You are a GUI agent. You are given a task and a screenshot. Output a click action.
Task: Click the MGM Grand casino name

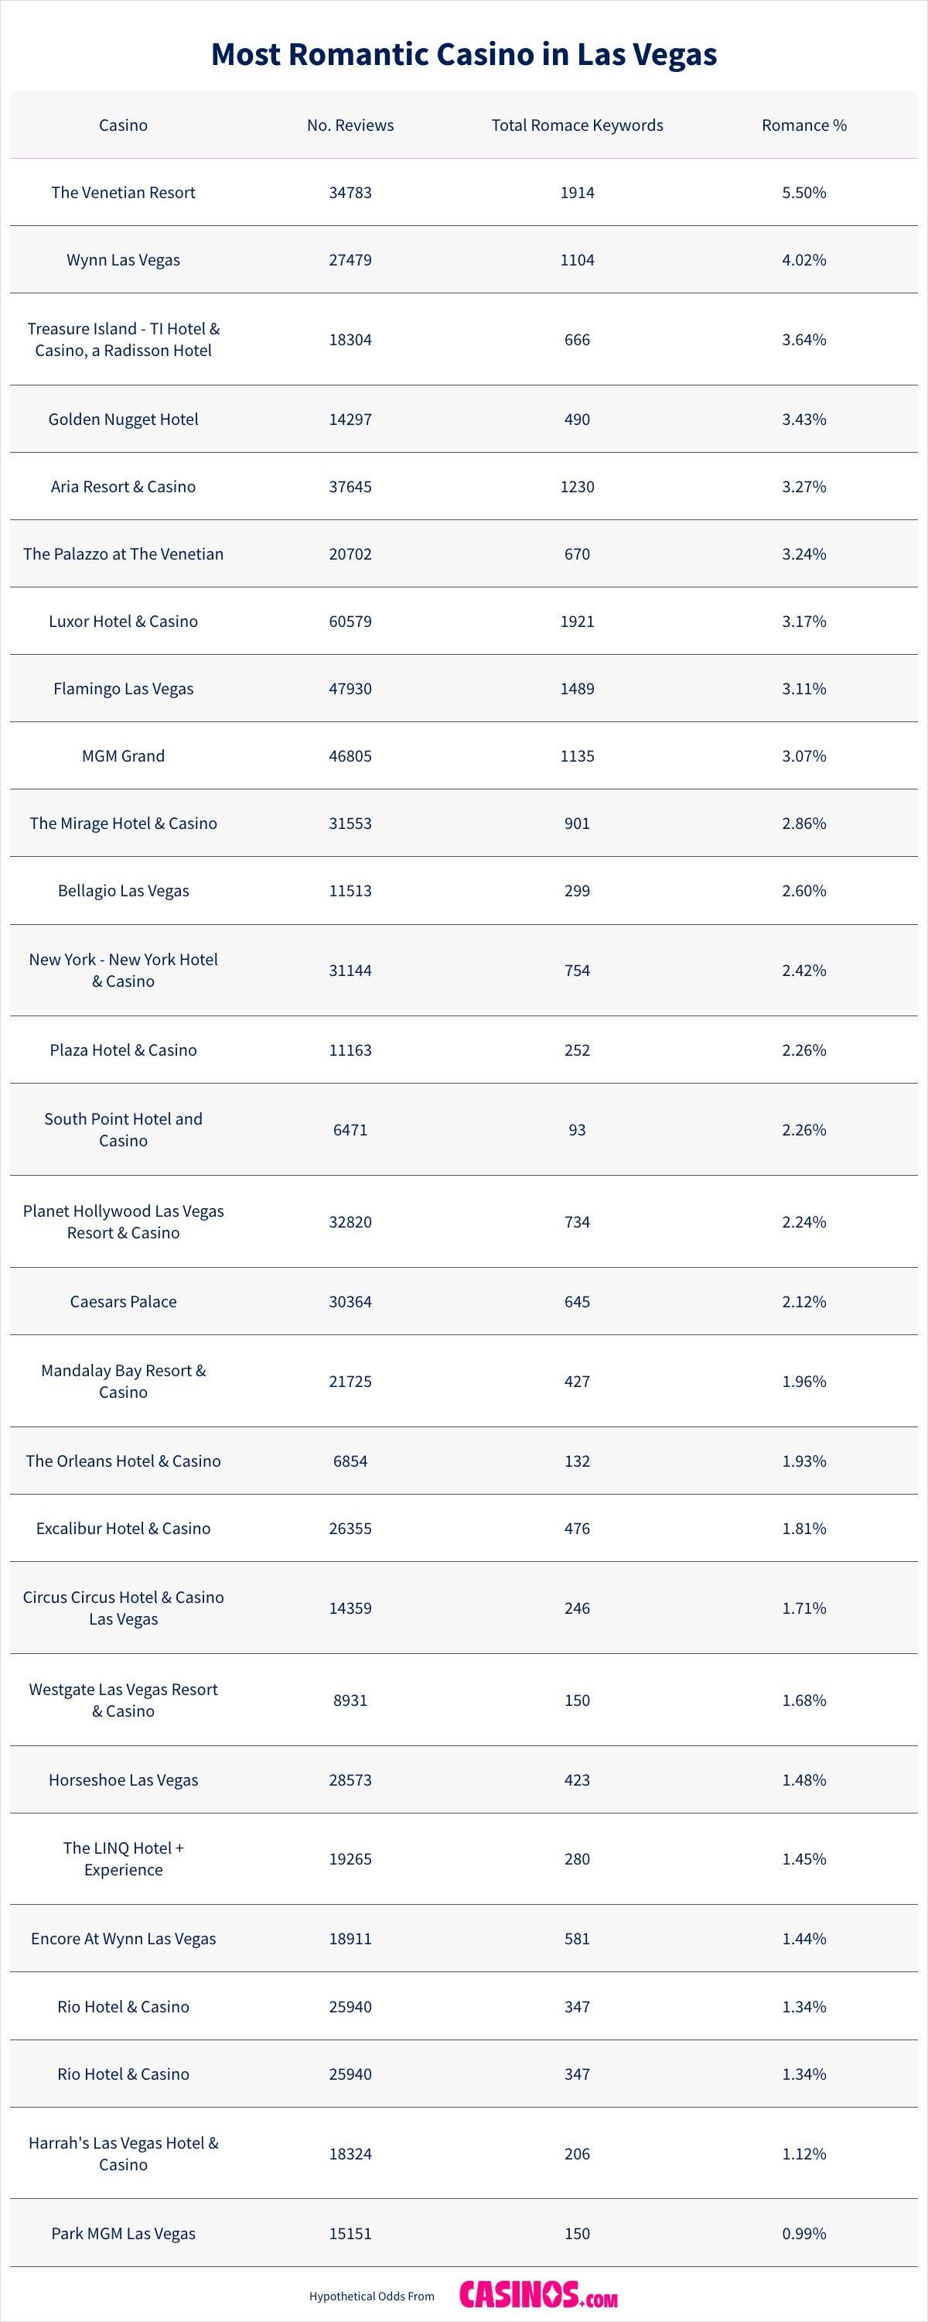click(x=124, y=756)
